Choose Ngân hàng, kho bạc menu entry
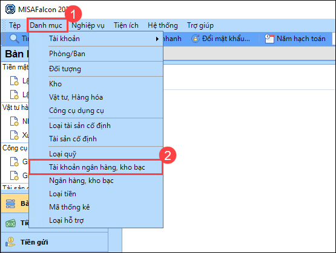336x253 pixels. point(81,181)
